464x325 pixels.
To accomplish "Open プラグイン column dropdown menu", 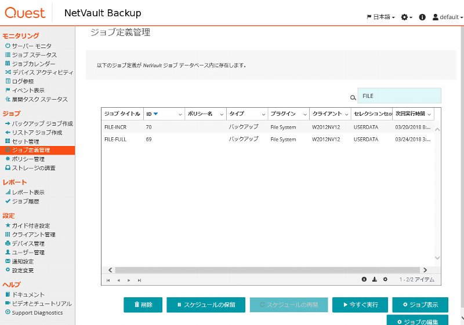I will point(304,114).
